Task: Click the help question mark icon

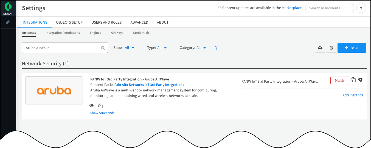Action: pos(361,8)
